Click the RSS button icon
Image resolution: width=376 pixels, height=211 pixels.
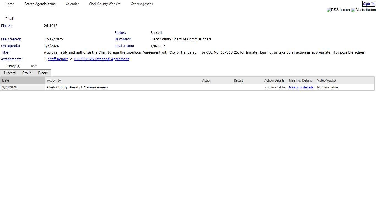[x=338, y=10]
